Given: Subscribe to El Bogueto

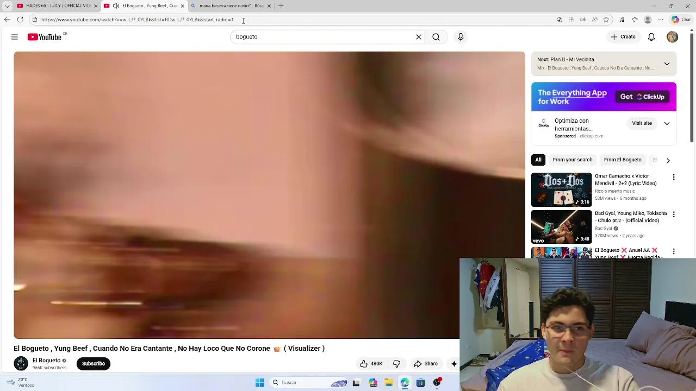Looking at the screenshot, I should pyautogui.click(x=94, y=363).
